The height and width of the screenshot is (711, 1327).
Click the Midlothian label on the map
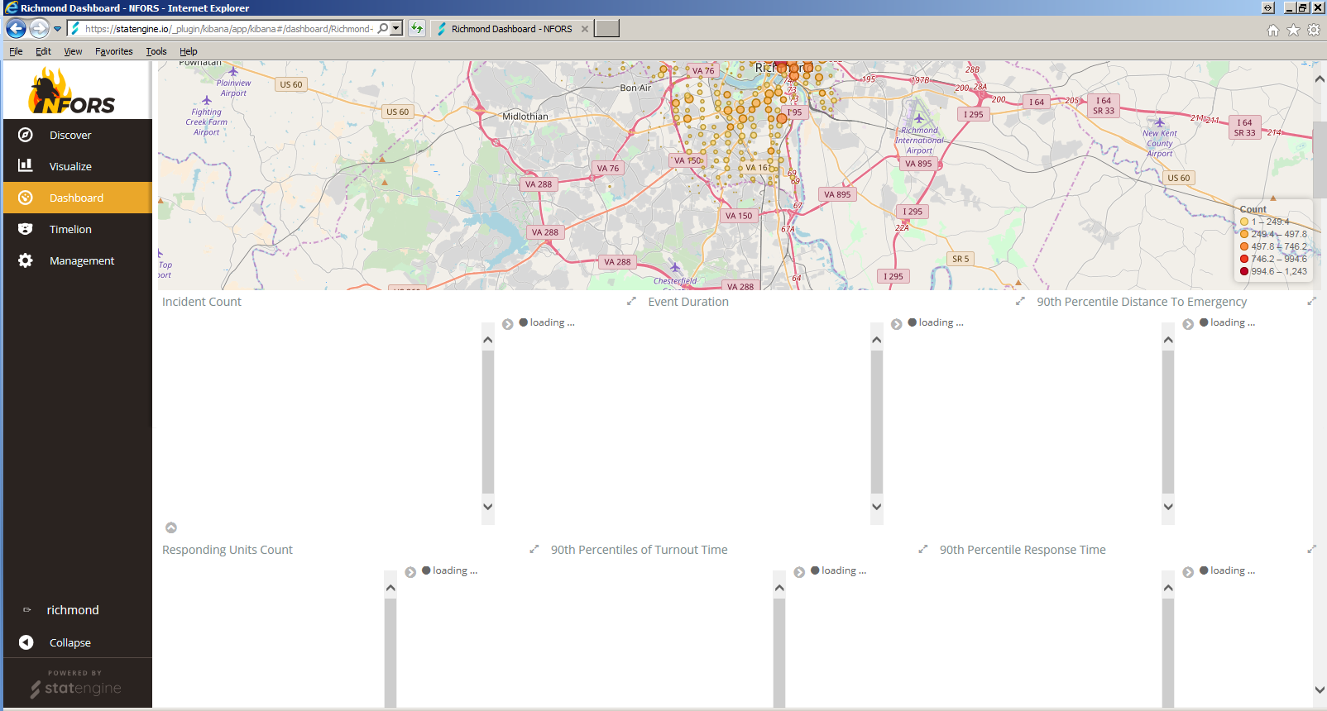[525, 117]
